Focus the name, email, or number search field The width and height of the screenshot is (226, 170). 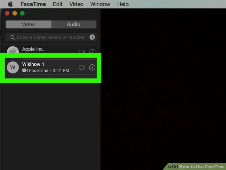click(x=51, y=37)
